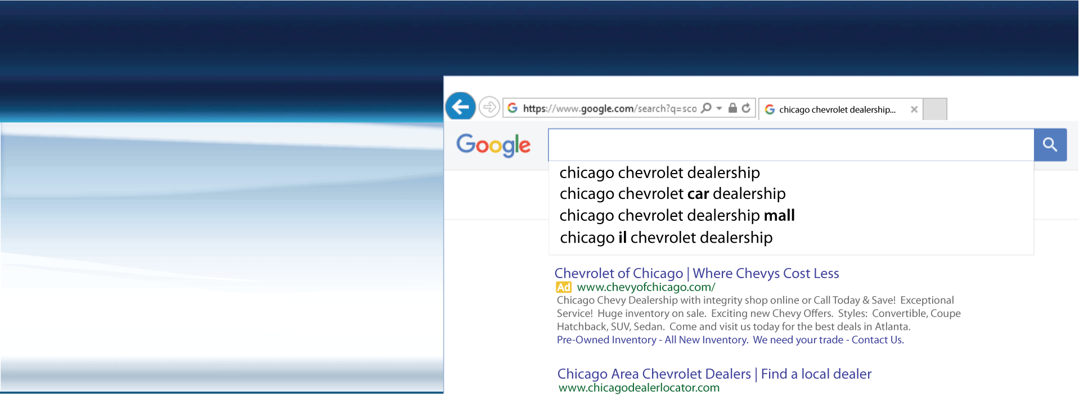
Task: Click the browser back arrow button
Action: coord(461,106)
